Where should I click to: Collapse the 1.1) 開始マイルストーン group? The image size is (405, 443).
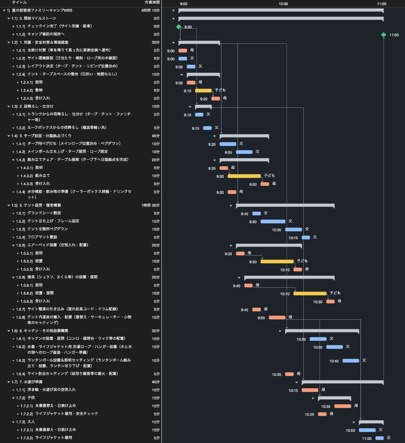[9, 18]
